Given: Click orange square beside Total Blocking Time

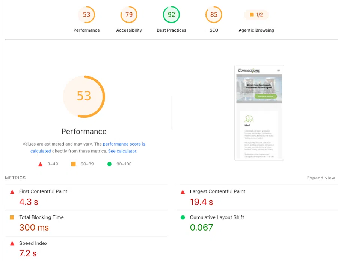Looking at the screenshot, I should [12, 217].
